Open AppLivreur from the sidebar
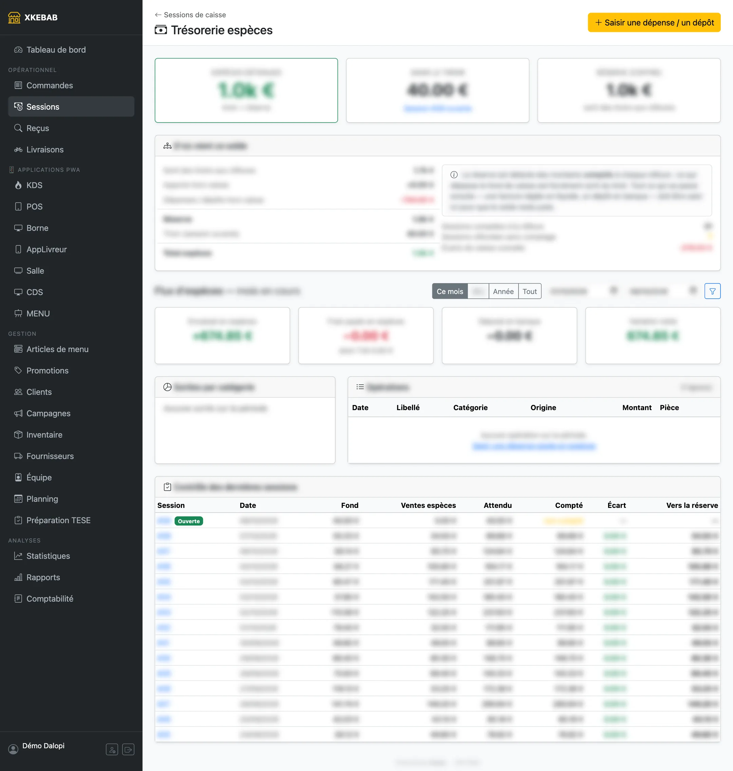Viewport: 733px width, 771px height. [71, 249]
